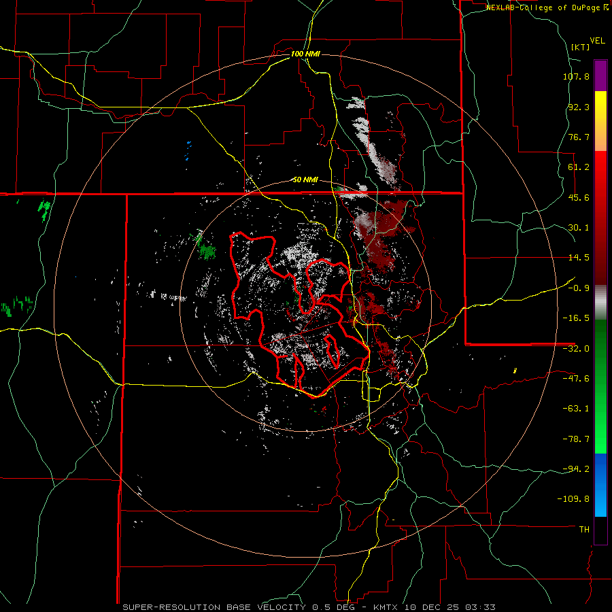Viewport: 612px width, 612px height.
Task: Click the 30.1 value on velocity scale
Action: click(579, 228)
